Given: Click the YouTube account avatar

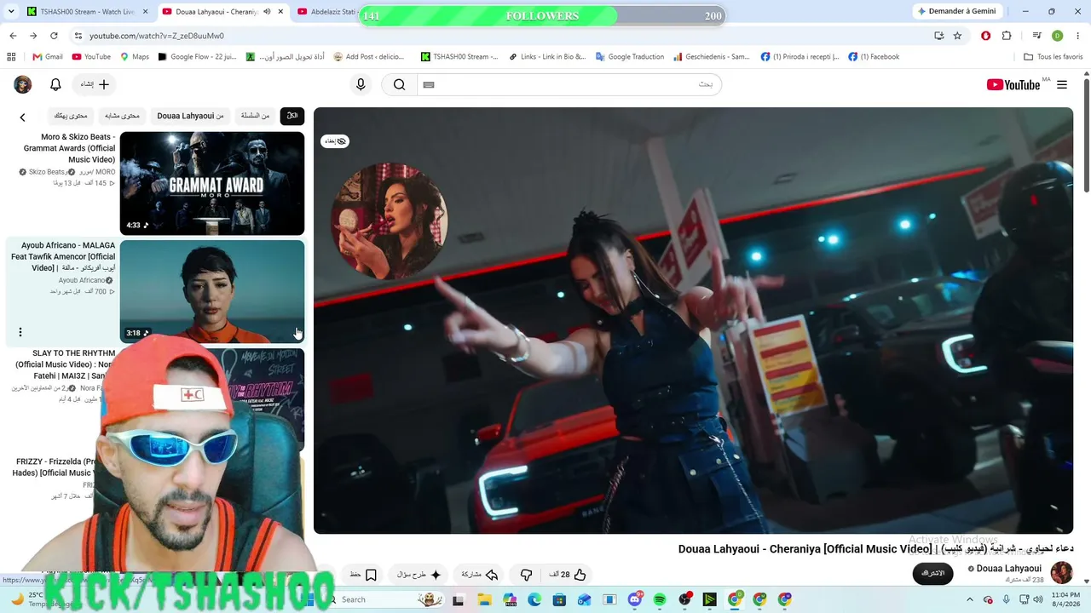Looking at the screenshot, I should click(x=23, y=84).
